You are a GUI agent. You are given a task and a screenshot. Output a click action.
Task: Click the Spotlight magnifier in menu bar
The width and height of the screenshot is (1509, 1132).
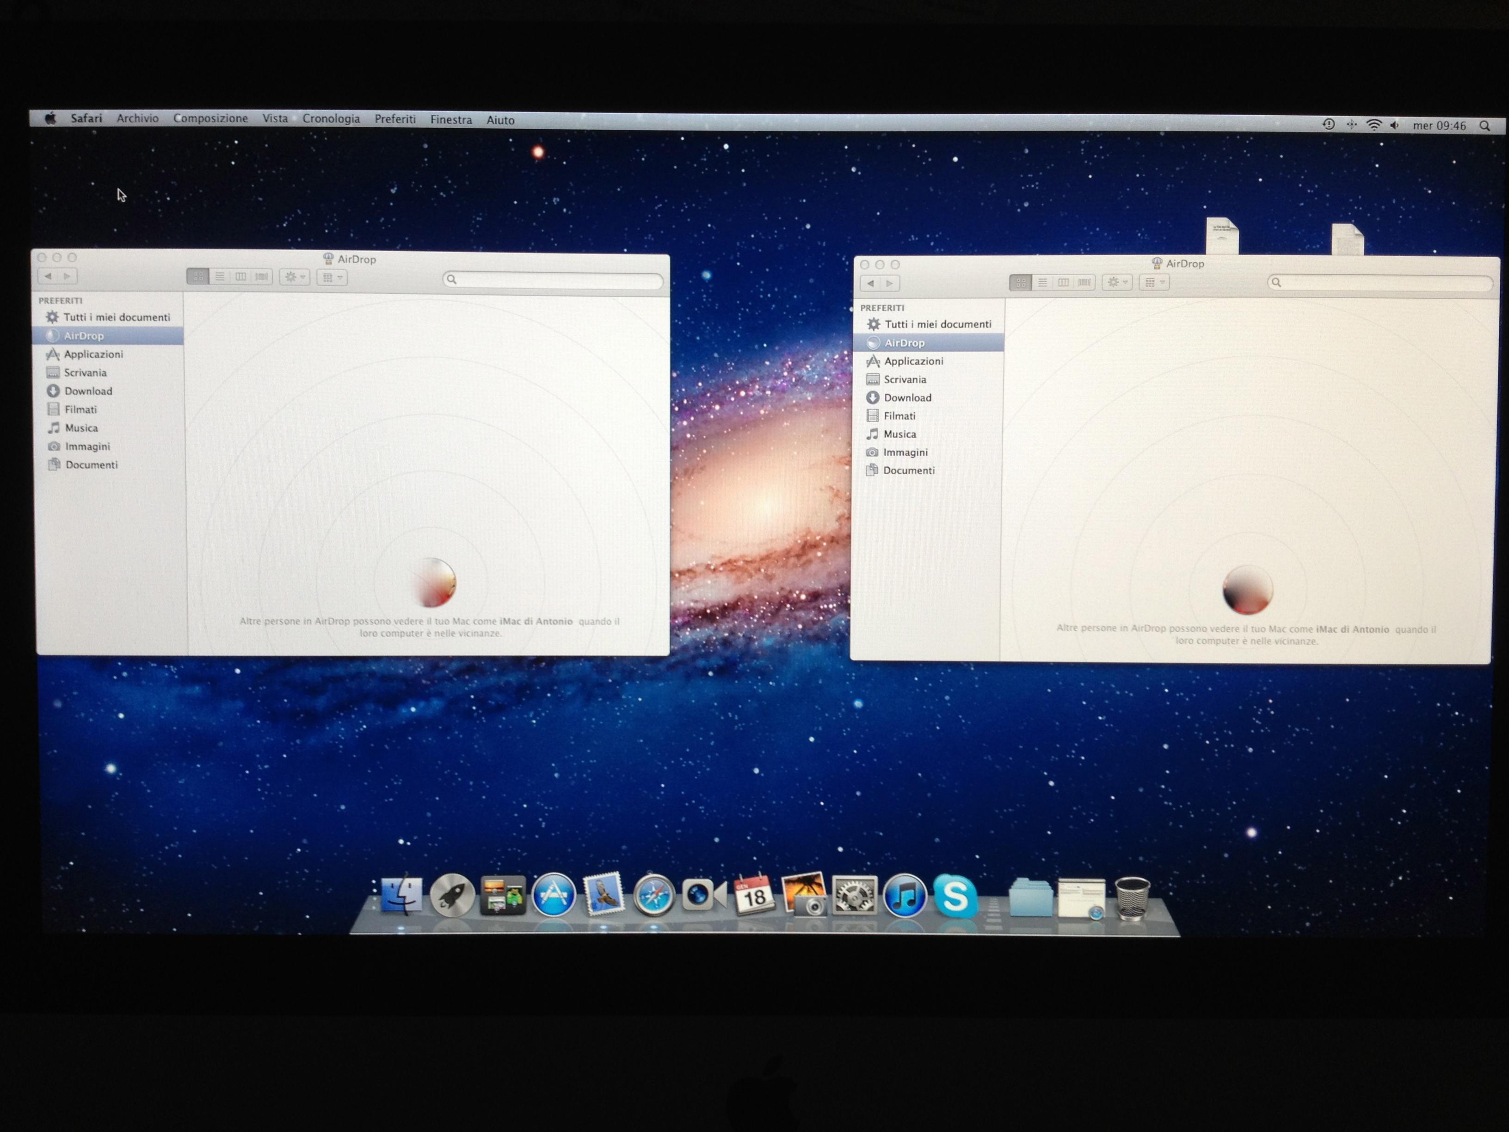point(1484,125)
